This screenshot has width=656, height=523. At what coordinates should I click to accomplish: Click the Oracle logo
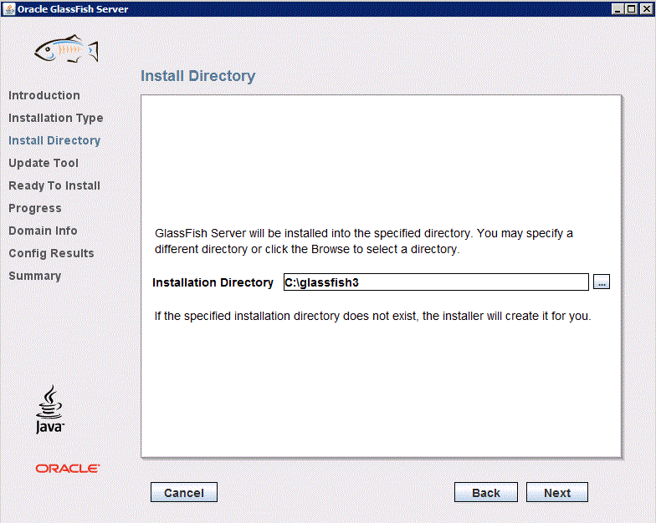click(67, 468)
